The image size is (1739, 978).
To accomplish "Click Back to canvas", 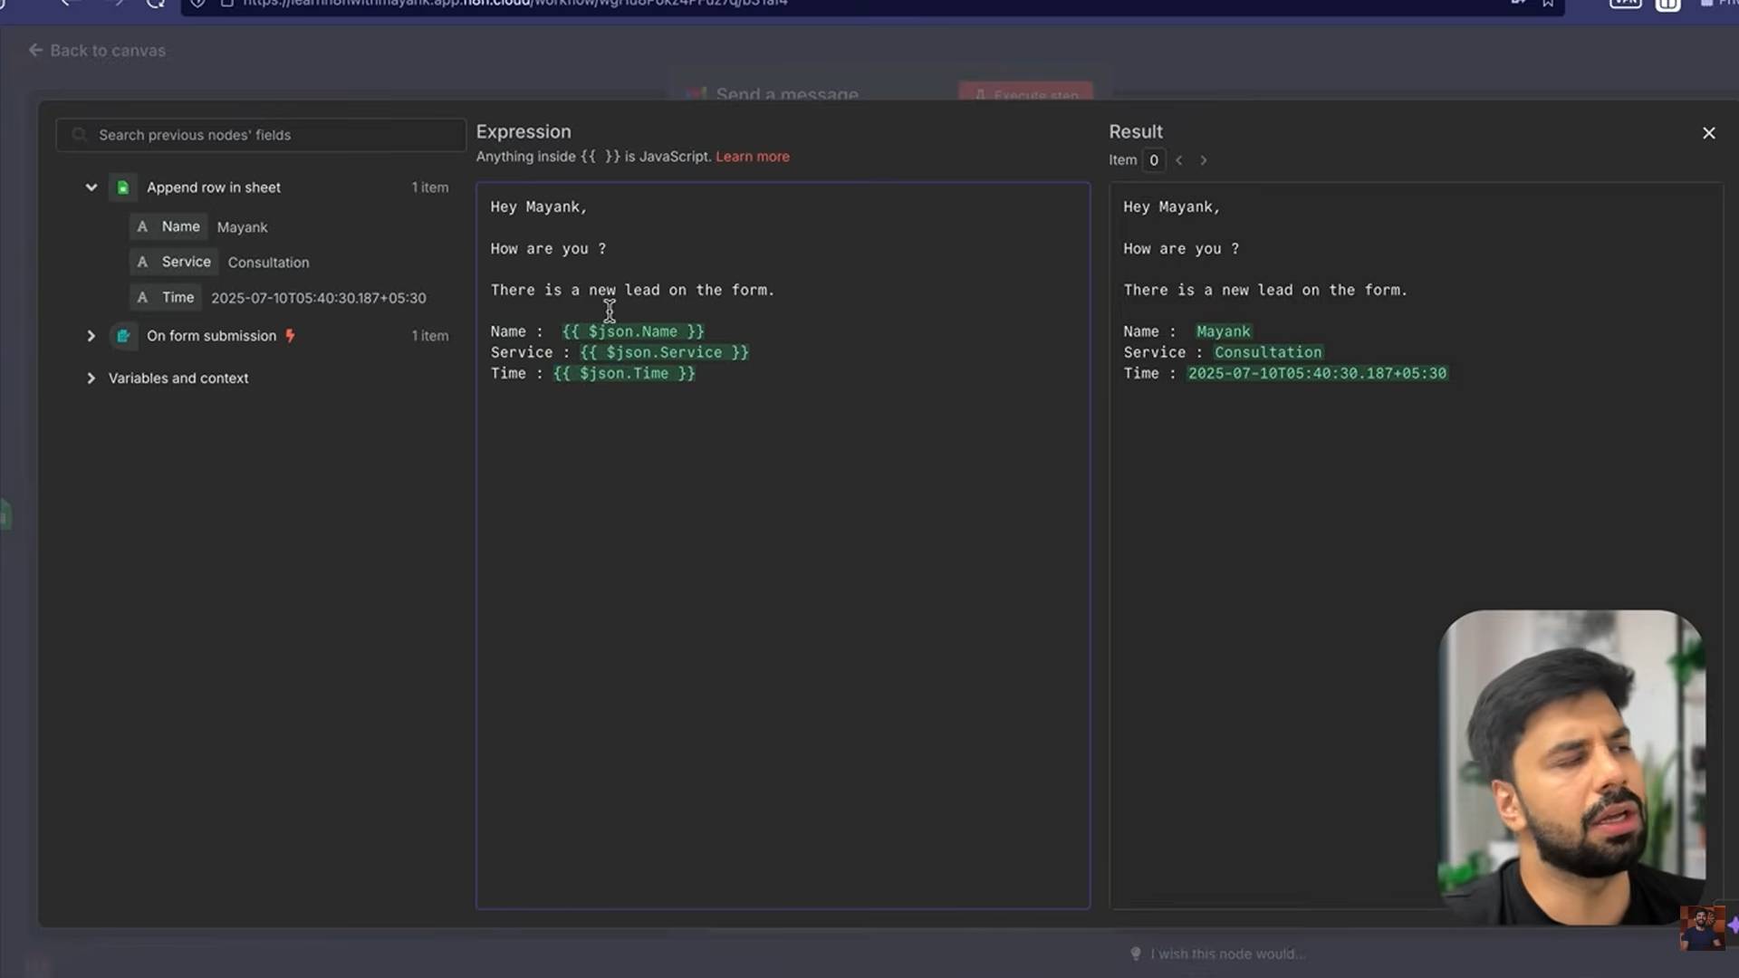I will [97, 51].
